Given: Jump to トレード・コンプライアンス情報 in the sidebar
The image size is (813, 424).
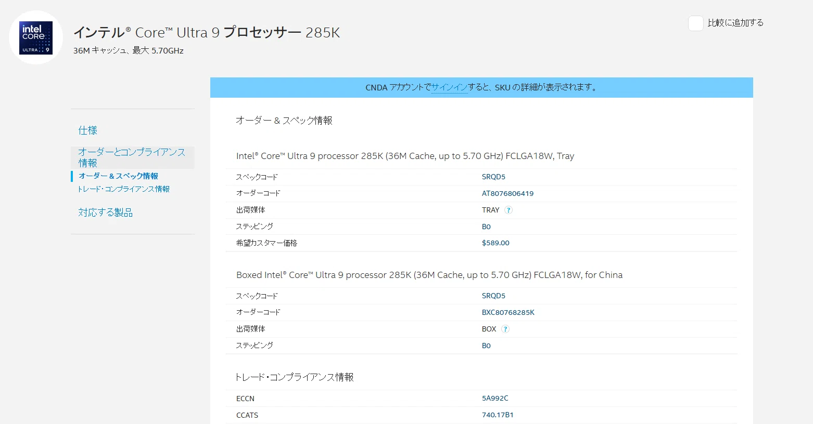Looking at the screenshot, I should point(124,189).
